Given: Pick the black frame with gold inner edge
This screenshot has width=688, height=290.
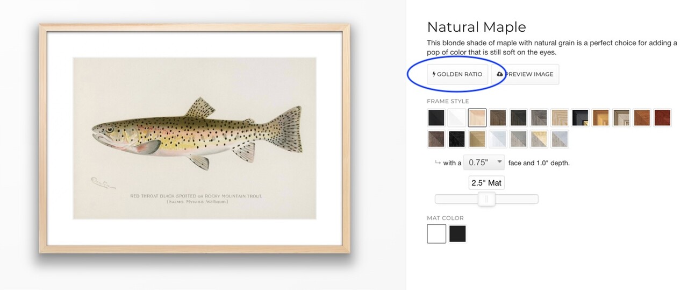Looking at the screenshot, I should tap(580, 117).
